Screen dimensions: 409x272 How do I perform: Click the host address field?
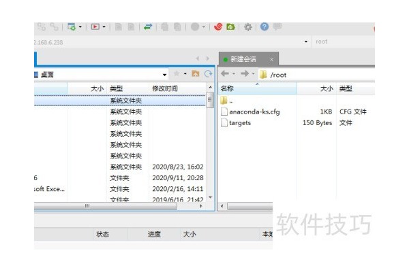click(x=167, y=42)
